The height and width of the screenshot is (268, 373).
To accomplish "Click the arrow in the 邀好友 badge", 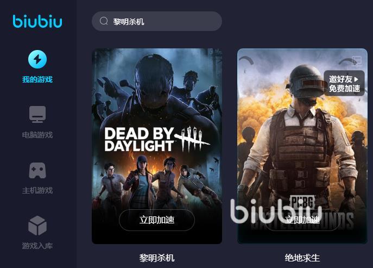I will pyautogui.click(x=356, y=79).
